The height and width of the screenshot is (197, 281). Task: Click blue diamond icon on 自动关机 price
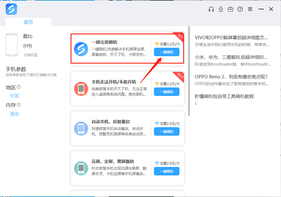point(157,123)
